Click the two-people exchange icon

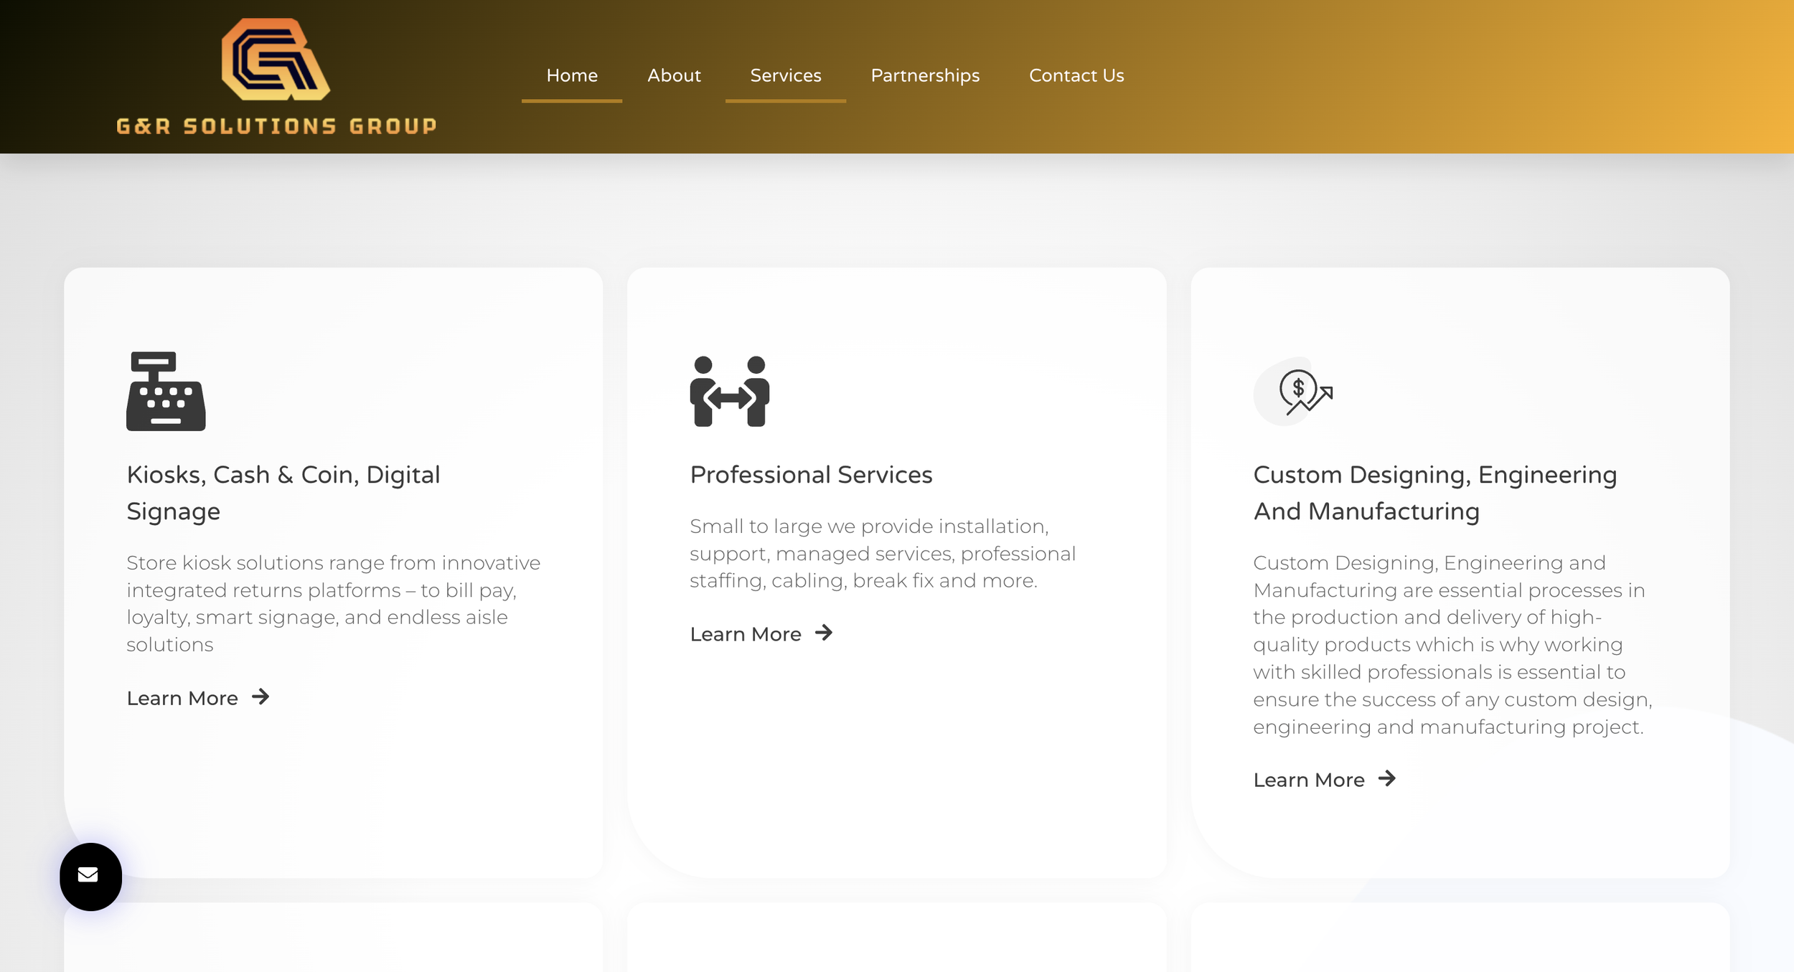pyautogui.click(x=729, y=391)
